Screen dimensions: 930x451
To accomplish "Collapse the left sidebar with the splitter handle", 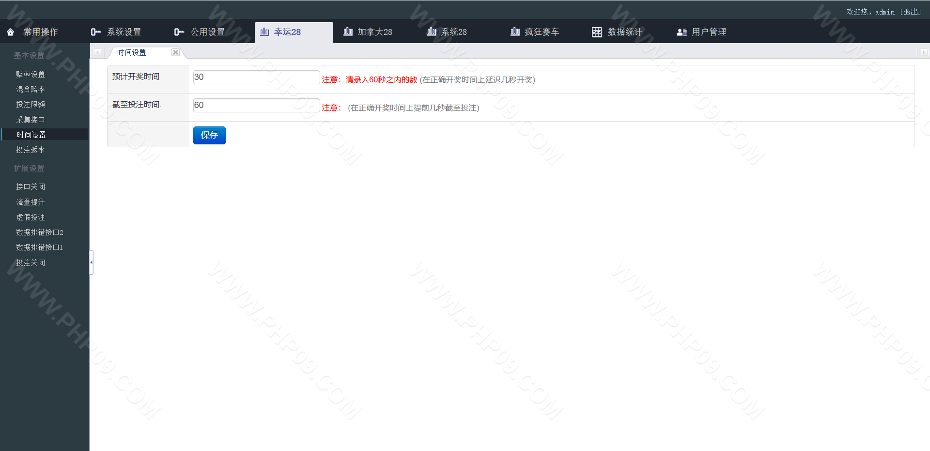I will point(91,262).
